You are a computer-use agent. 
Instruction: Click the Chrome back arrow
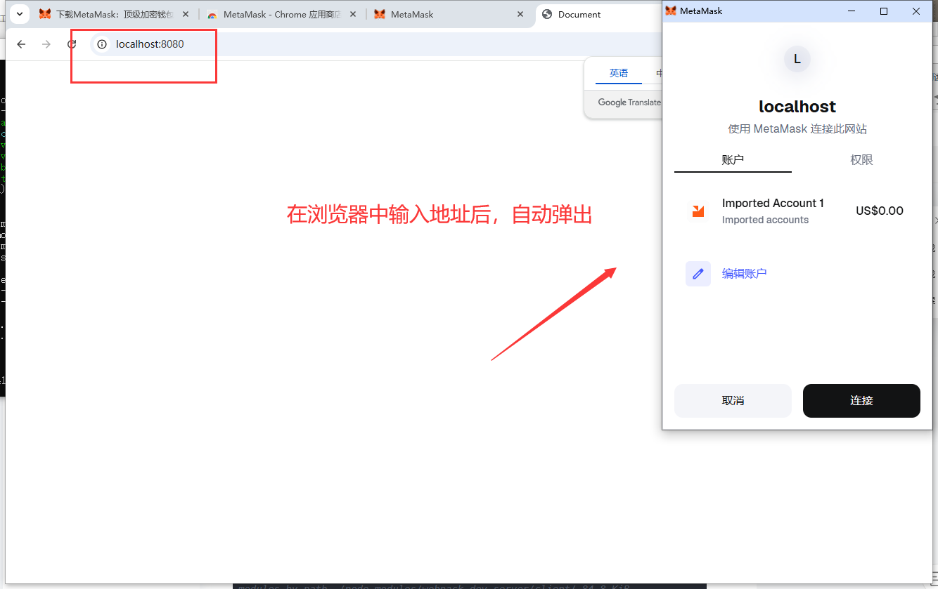21,44
